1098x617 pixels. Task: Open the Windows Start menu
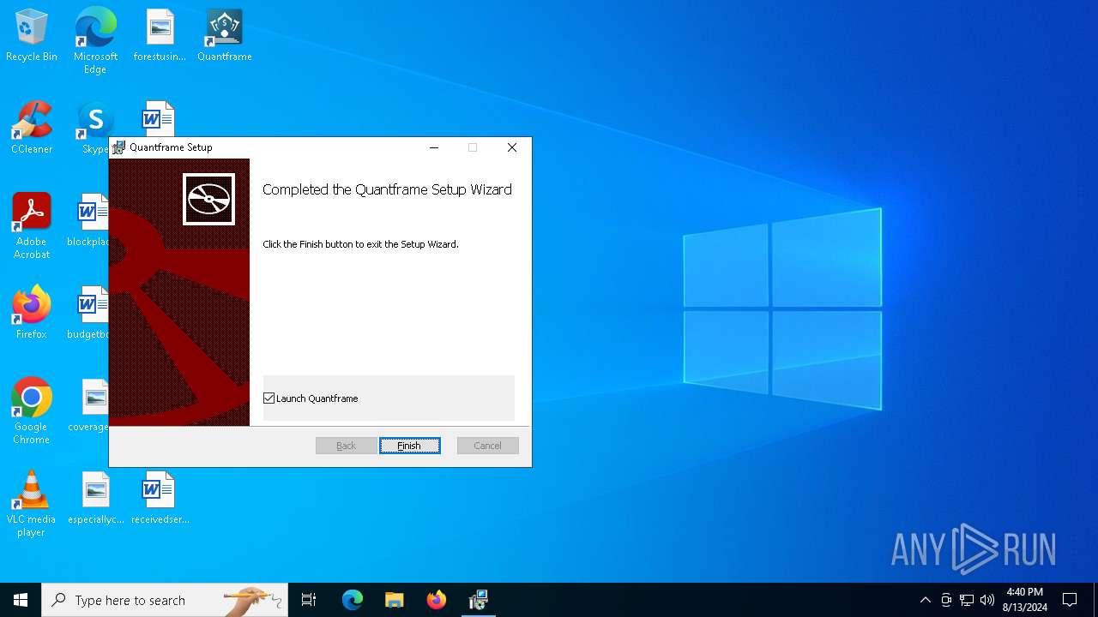[x=21, y=600]
